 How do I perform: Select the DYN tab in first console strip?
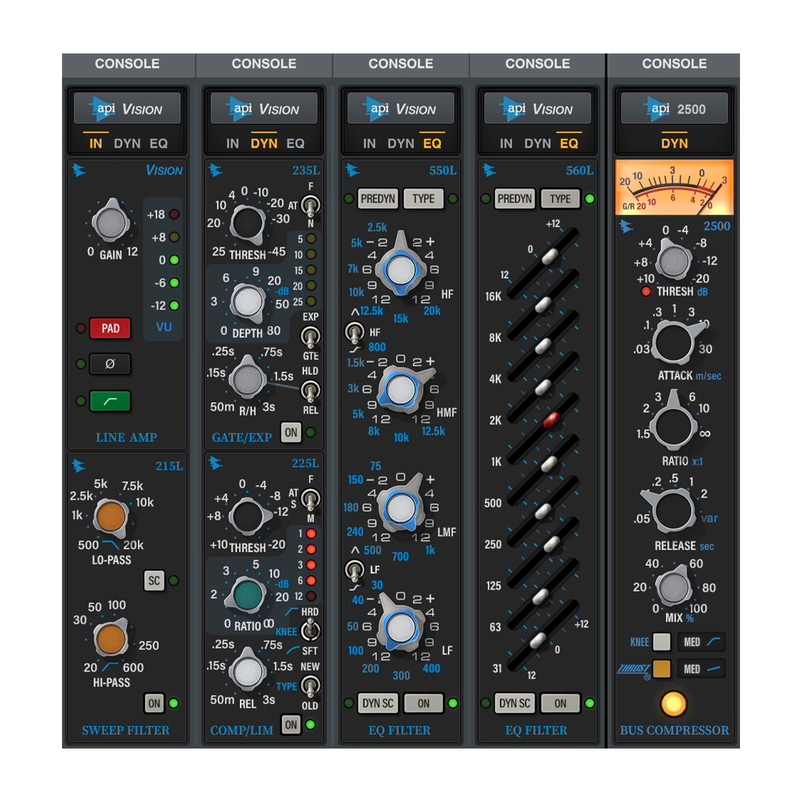(127, 143)
